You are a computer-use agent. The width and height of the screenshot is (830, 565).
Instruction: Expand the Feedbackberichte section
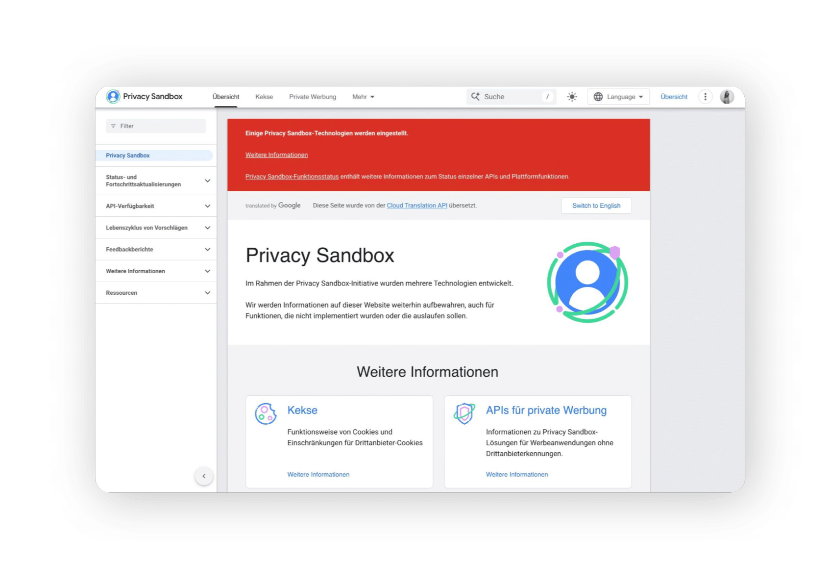point(156,249)
